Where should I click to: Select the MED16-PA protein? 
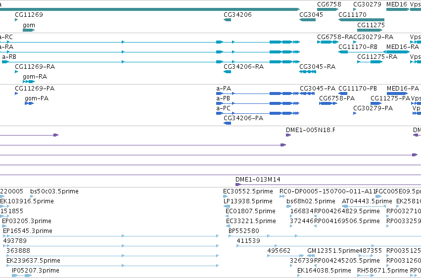[397, 93]
